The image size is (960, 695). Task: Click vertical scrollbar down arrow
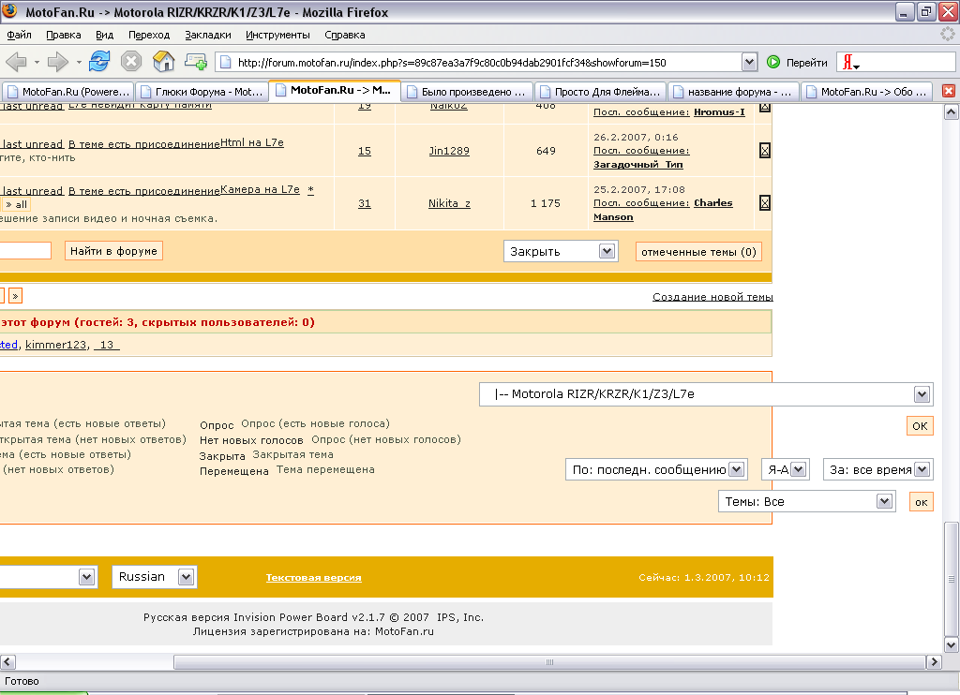pyautogui.click(x=951, y=644)
